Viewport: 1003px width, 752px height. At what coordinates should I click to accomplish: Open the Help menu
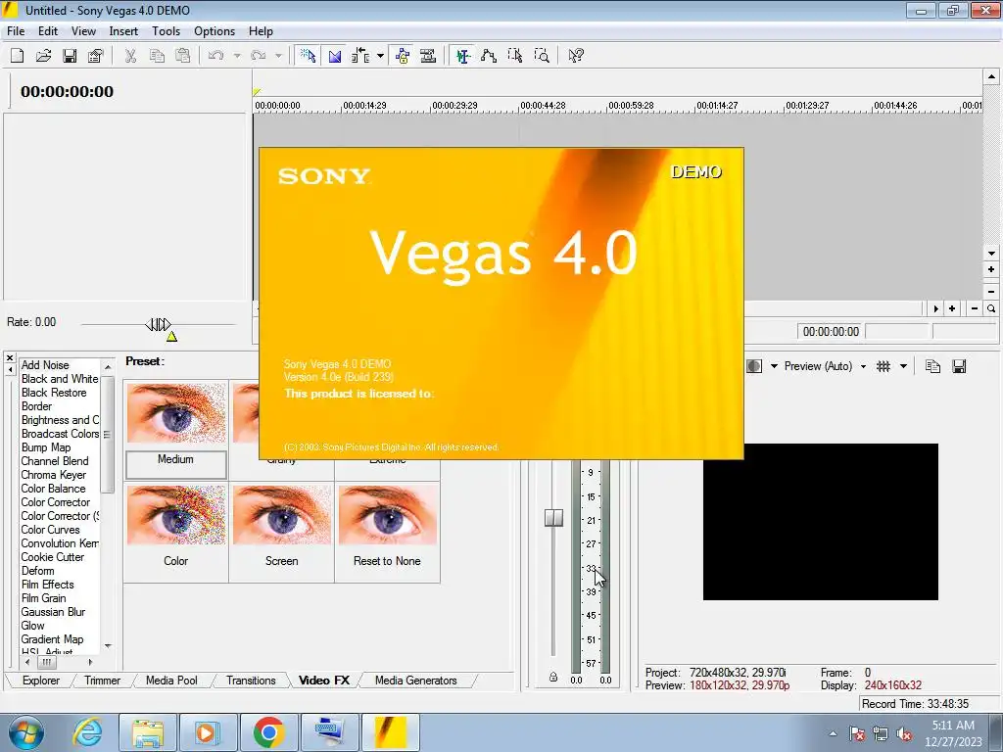click(x=261, y=30)
